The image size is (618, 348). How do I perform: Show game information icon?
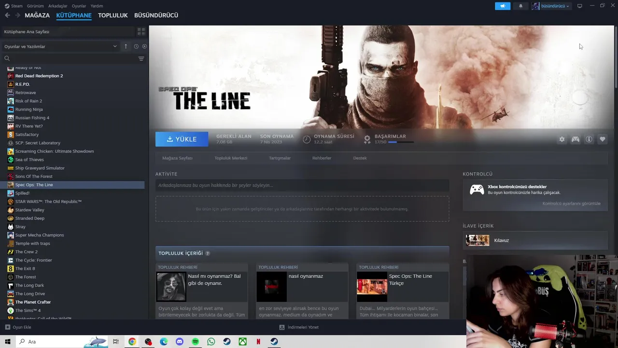coord(589,139)
